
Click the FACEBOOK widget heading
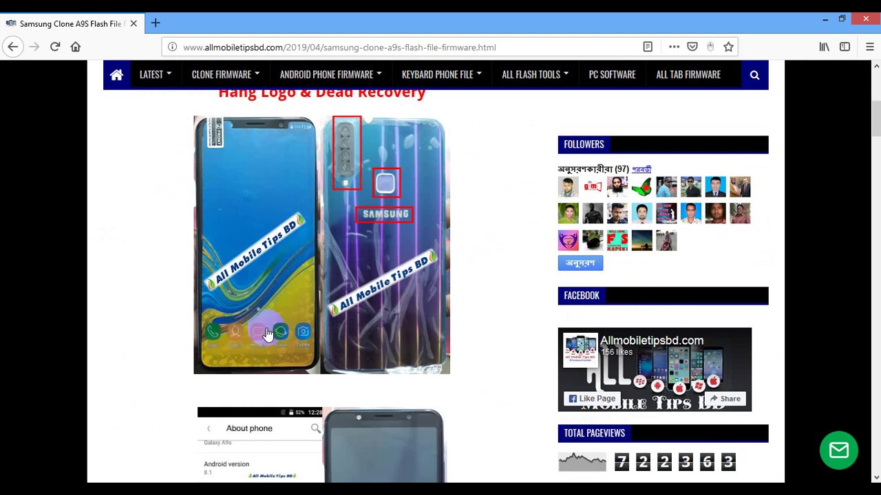click(x=582, y=296)
